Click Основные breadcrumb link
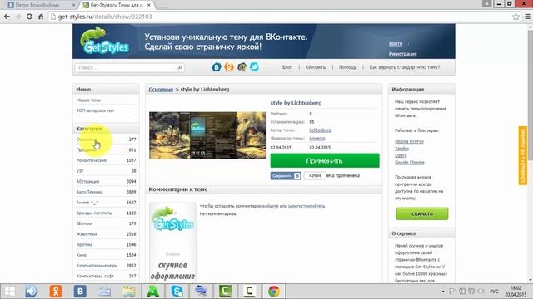This screenshot has height=299, width=533. point(161,89)
